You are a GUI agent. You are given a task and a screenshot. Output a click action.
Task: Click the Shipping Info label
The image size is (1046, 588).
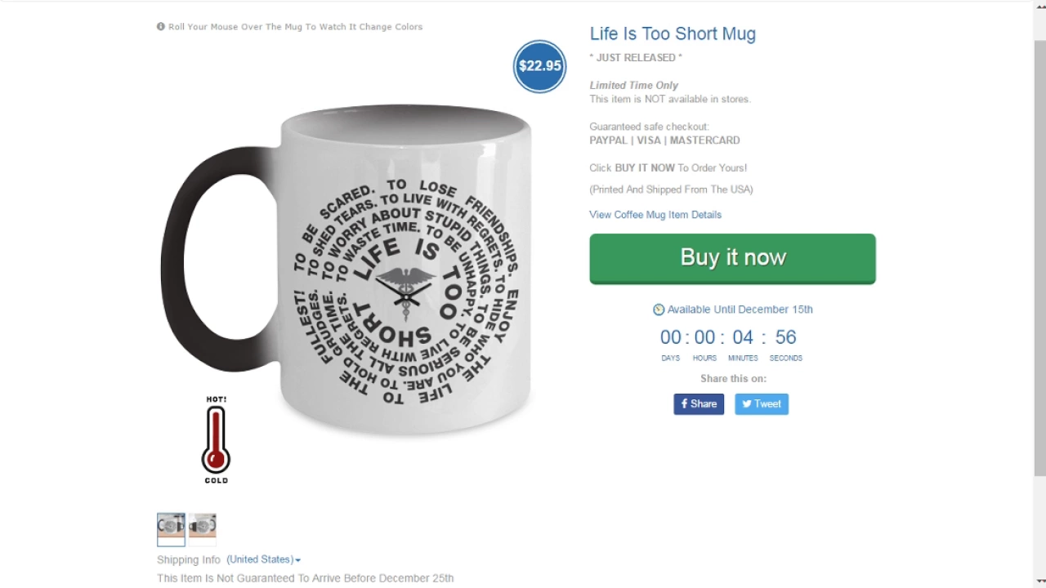point(189,559)
